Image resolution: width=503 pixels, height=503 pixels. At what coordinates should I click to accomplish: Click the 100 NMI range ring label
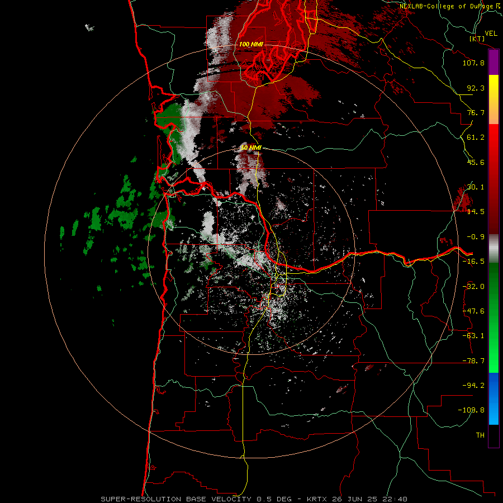click(x=251, y=44)
